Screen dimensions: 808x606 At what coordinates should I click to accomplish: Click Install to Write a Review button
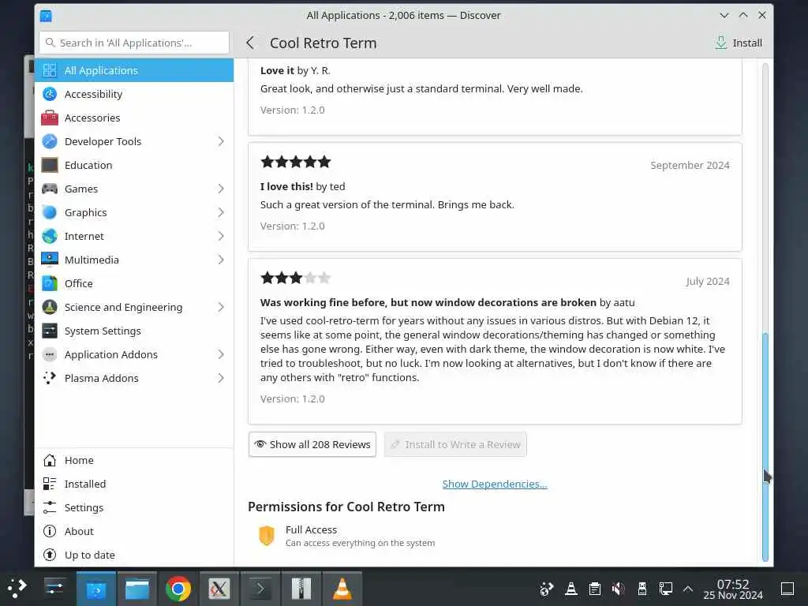tap(455, 444)
